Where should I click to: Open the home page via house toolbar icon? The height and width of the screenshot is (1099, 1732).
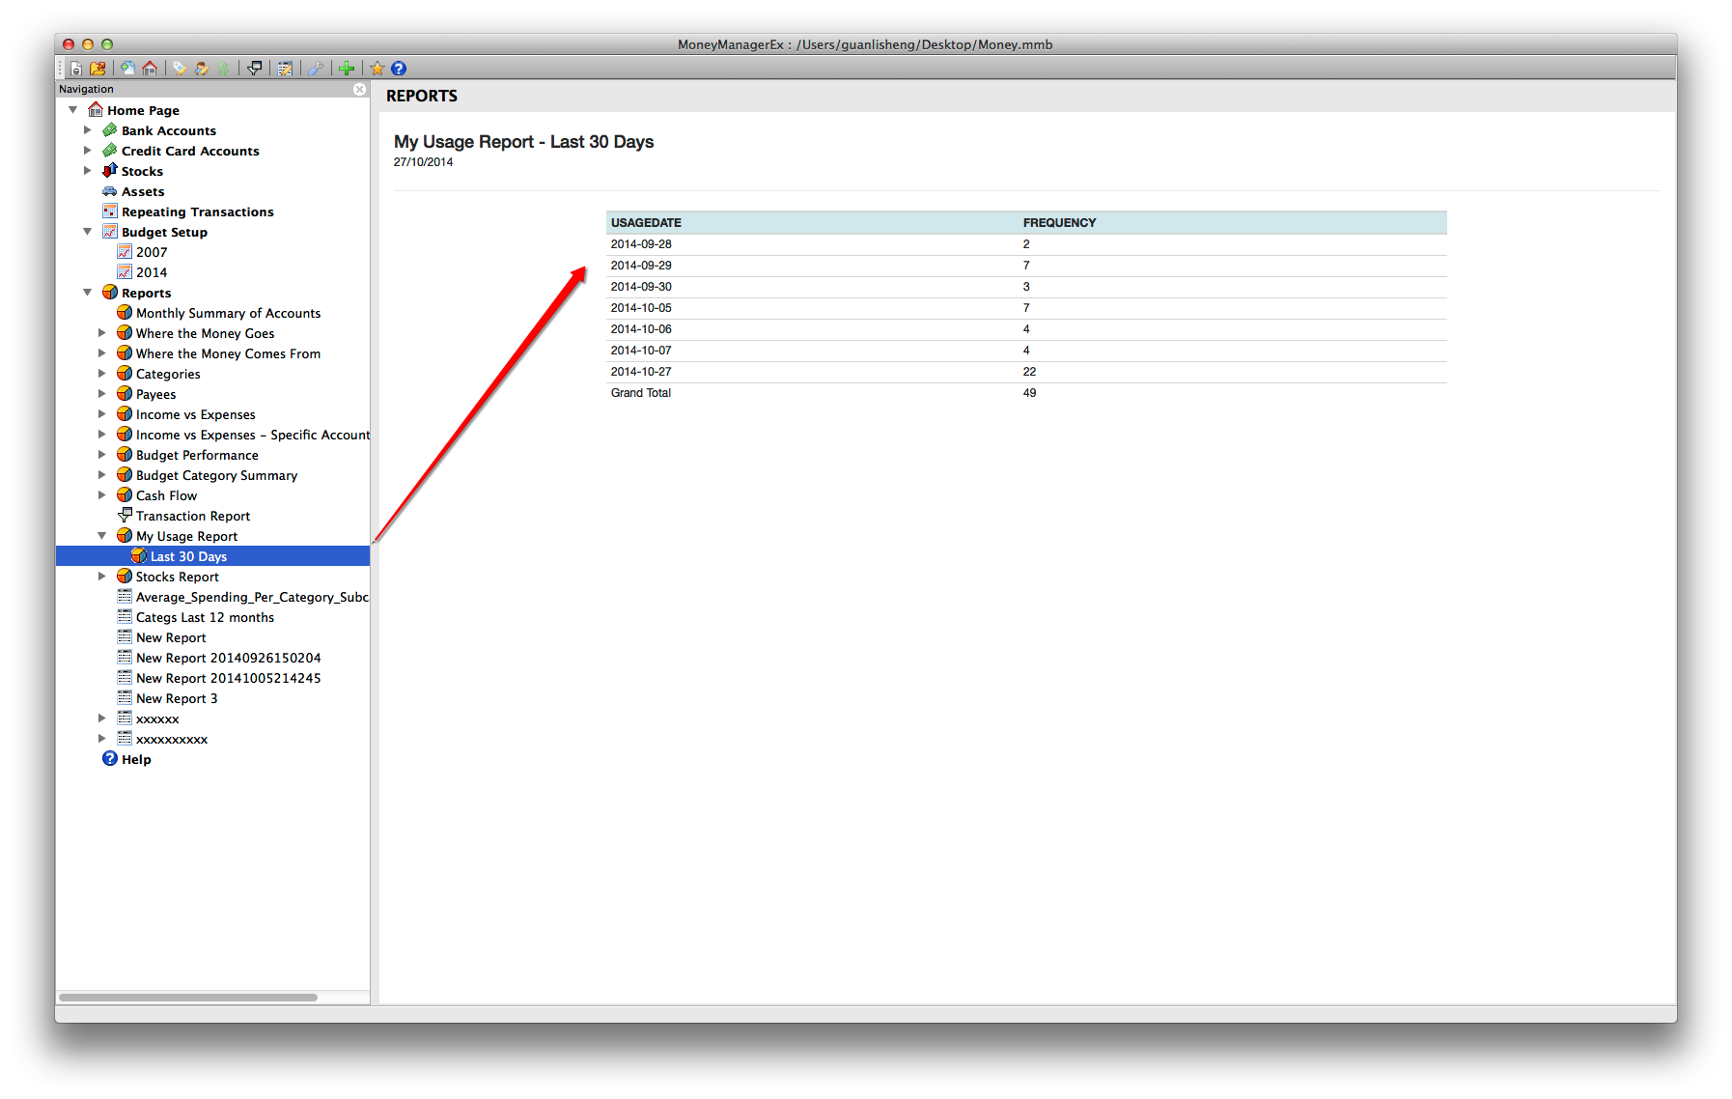click(150, 69)
